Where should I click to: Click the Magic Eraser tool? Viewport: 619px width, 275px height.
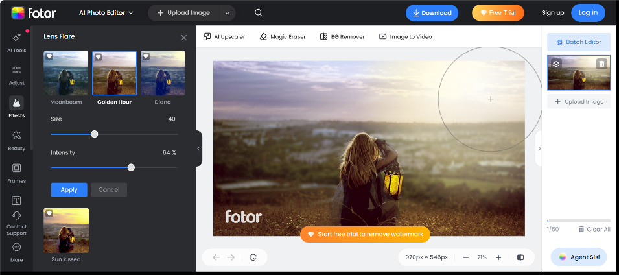[283, 37]
